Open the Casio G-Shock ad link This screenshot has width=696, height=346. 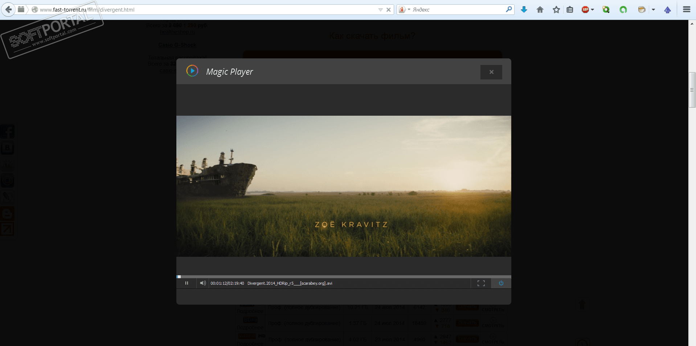pyautogui.click(x=177, y=45)
